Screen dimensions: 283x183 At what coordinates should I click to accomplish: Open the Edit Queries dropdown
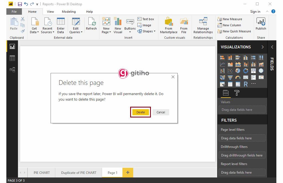[x=76, y=25]
